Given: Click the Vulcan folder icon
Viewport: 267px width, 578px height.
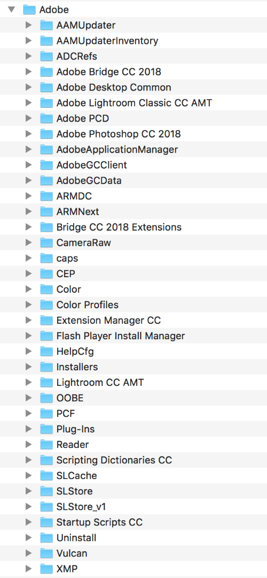Looking at the screenshot, I should [x=46, y=553].
